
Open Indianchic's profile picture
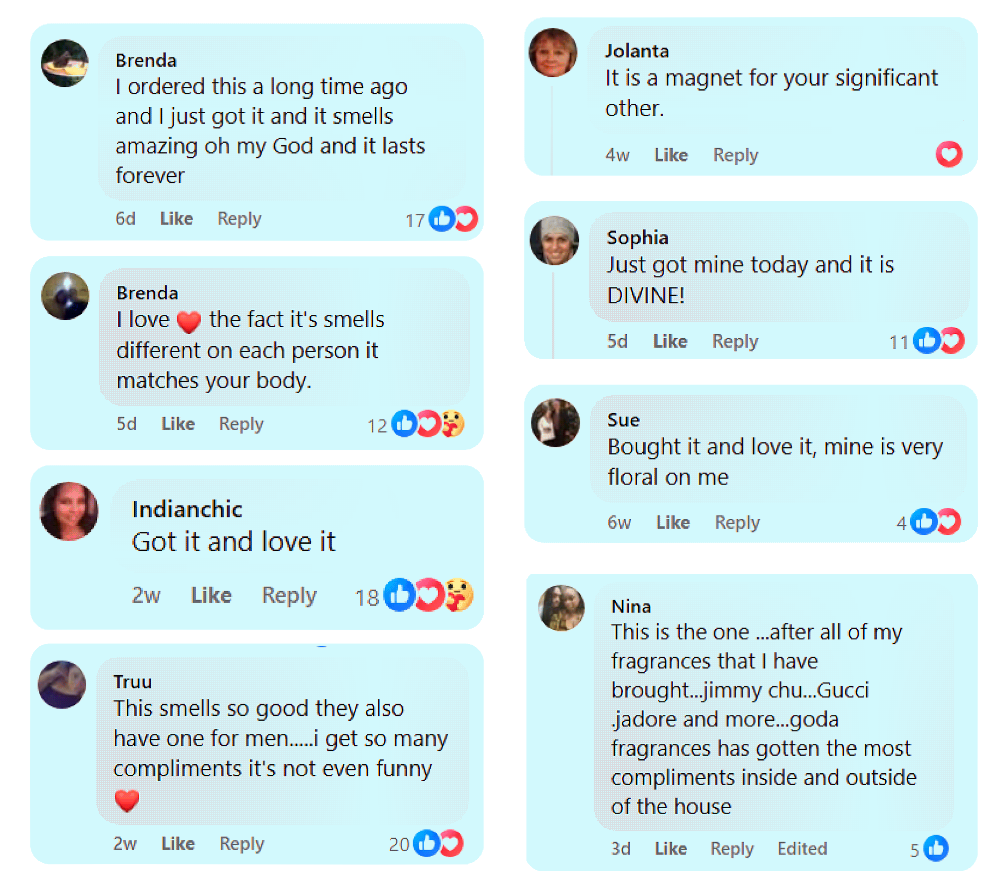[69, 511]
